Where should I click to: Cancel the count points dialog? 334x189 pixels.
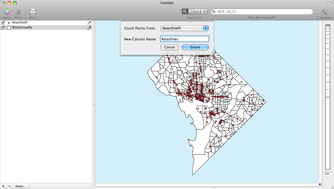[x=170, y=47]
